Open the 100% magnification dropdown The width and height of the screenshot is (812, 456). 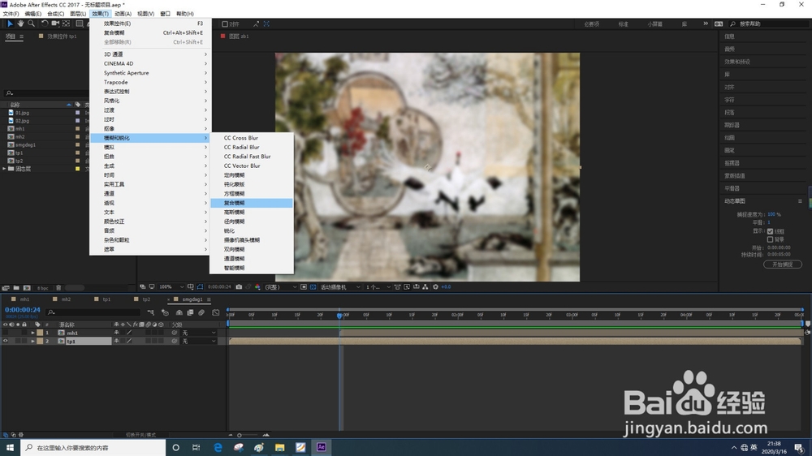(171, 286)
